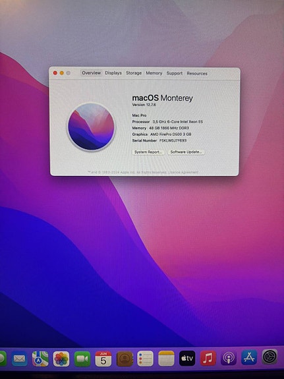Viewport: 284px width, 379px height.
Task: Open the Contacts app in Dock
Action: click(125, 359)
